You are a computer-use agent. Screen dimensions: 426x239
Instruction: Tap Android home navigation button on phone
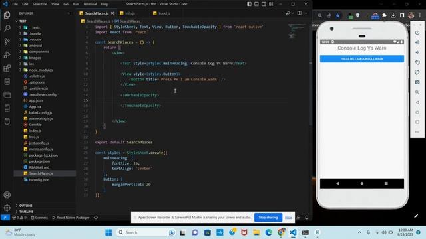pos(362,183)
